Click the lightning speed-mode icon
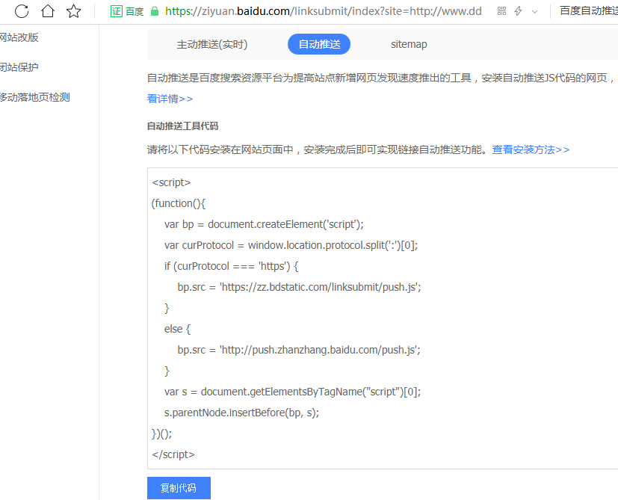Screen dimensions: 618x500 point(519,11)
